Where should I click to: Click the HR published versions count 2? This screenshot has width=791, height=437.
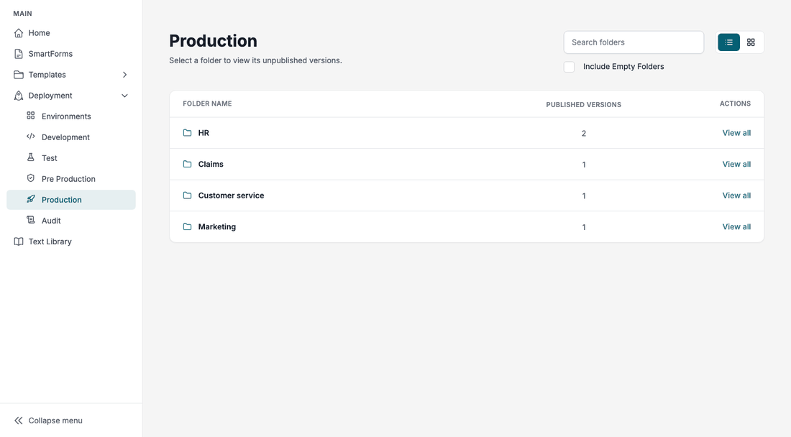(x=584, y=134)
